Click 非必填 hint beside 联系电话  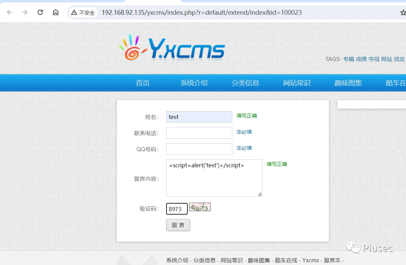tap(244, 132)
